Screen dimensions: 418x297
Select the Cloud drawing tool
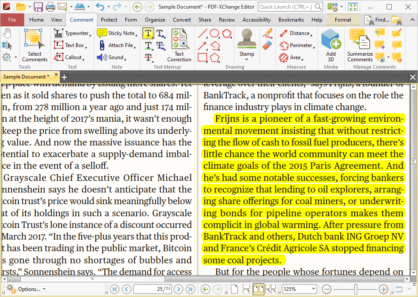tap(227, 34)
